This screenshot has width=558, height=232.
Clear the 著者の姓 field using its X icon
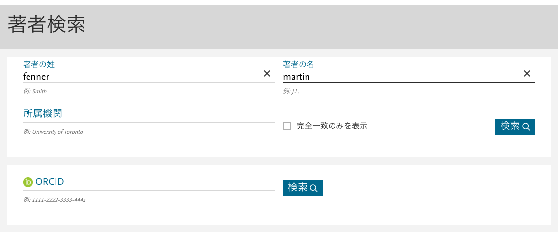pyautogui.click(x=267, y=74)
